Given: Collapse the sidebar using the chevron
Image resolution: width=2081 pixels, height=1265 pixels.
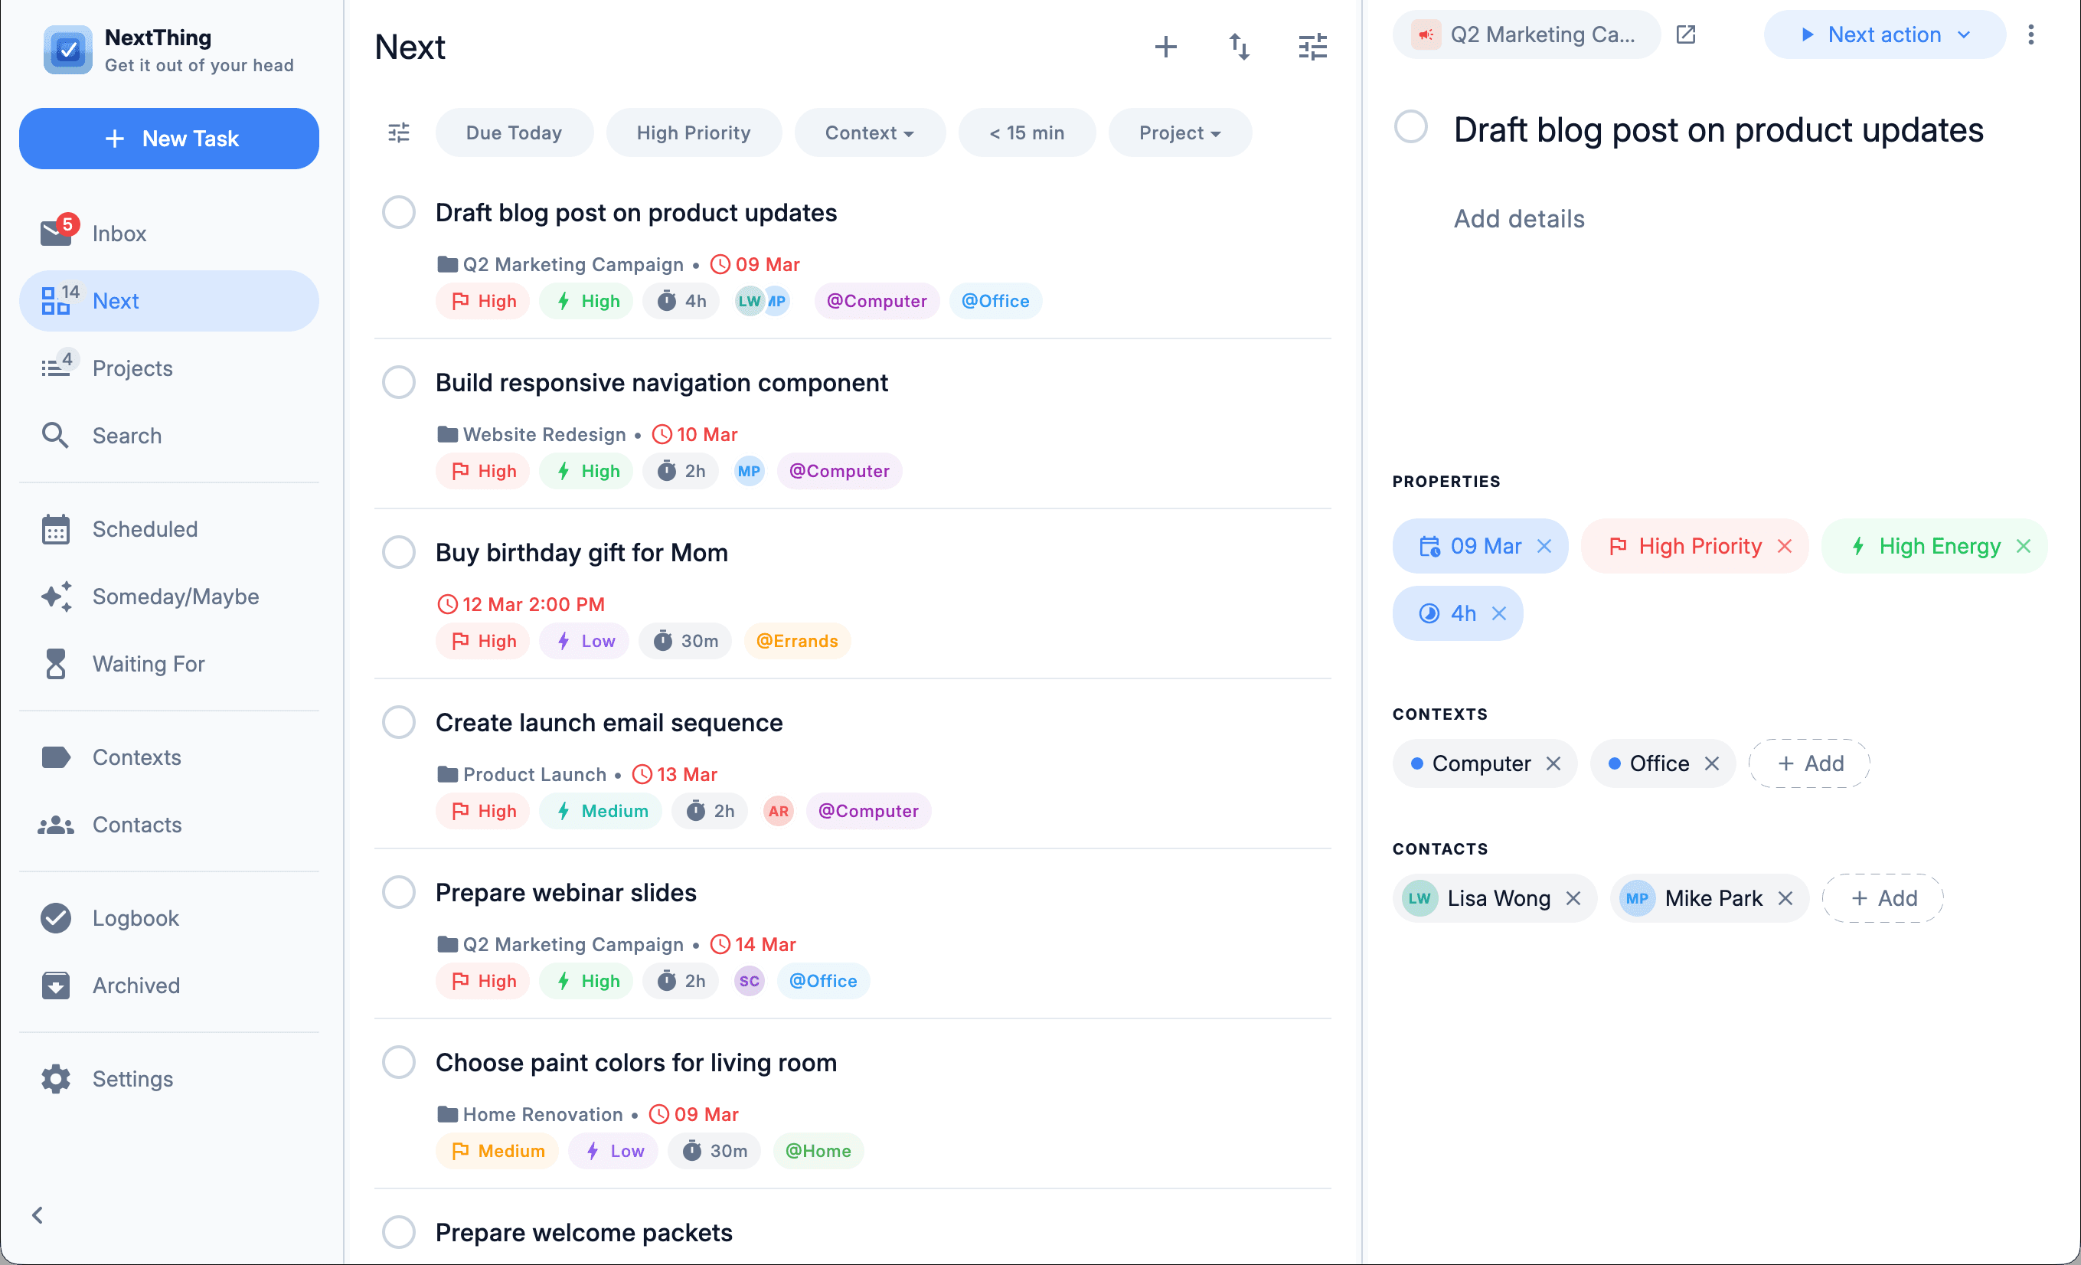Looking at the screenshot, I should [x=38, y=1215].
